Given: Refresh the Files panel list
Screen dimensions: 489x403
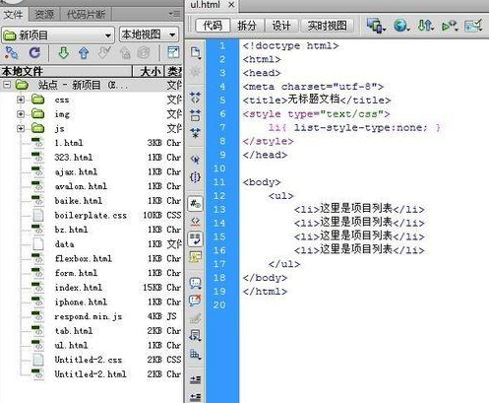Looking at the screenshot, I should click(34, 52).
